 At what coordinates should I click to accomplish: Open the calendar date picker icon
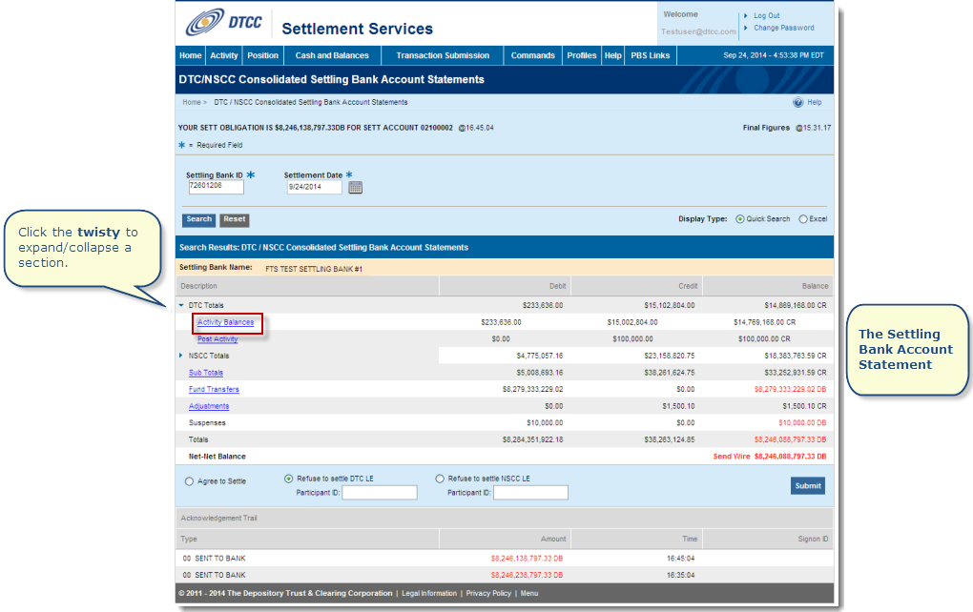click(356, 188)
